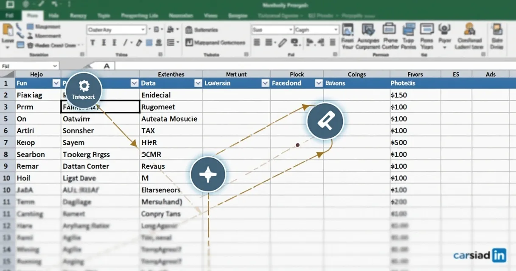Click cell text Searbon
The height and width of the screenshot is (271, 516).
pos(31,155)
